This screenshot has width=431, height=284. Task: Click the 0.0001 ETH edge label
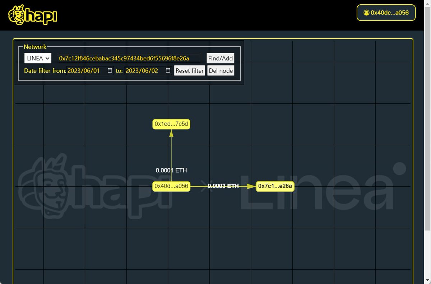pyautogui.click(x=171, y=170)
